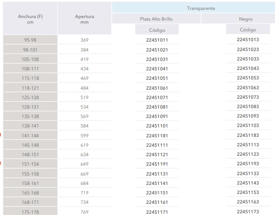Select width cell 128-131
The width and height of the screenshot is (275, 215).
tap(30, 106)
